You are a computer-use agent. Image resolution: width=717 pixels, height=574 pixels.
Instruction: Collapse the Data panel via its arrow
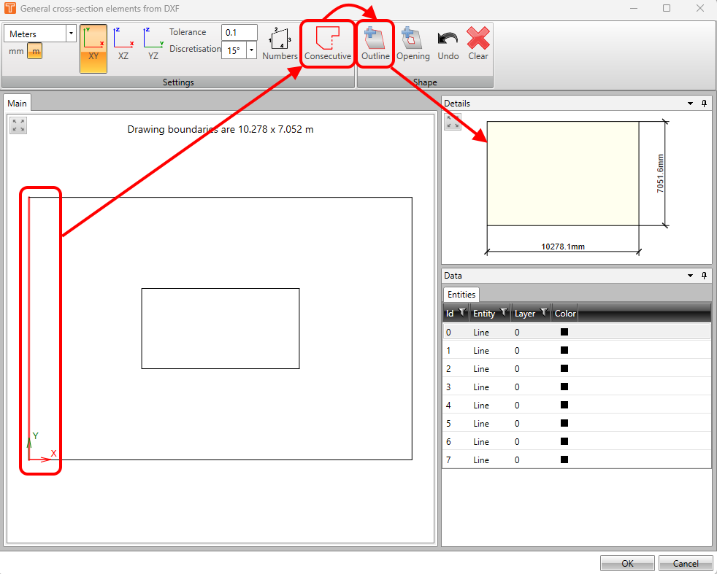coord(689,276)
